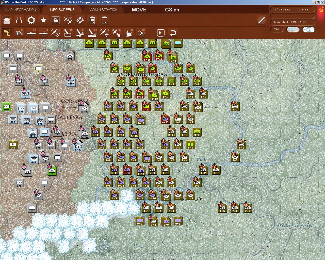Screen dimensions: 325x263
Task: Select the 3=6 infantry counter
Action: coord(70,56)
